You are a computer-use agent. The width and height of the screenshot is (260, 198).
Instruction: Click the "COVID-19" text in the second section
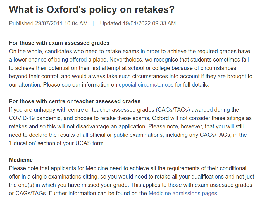(22, 118)
